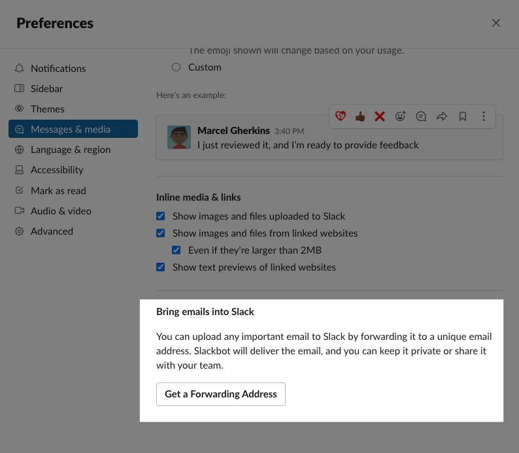The width and height of the screenshot is (519, 453).
Task: Switch to the Accessibility tab
Action: [x=73, y=170]
